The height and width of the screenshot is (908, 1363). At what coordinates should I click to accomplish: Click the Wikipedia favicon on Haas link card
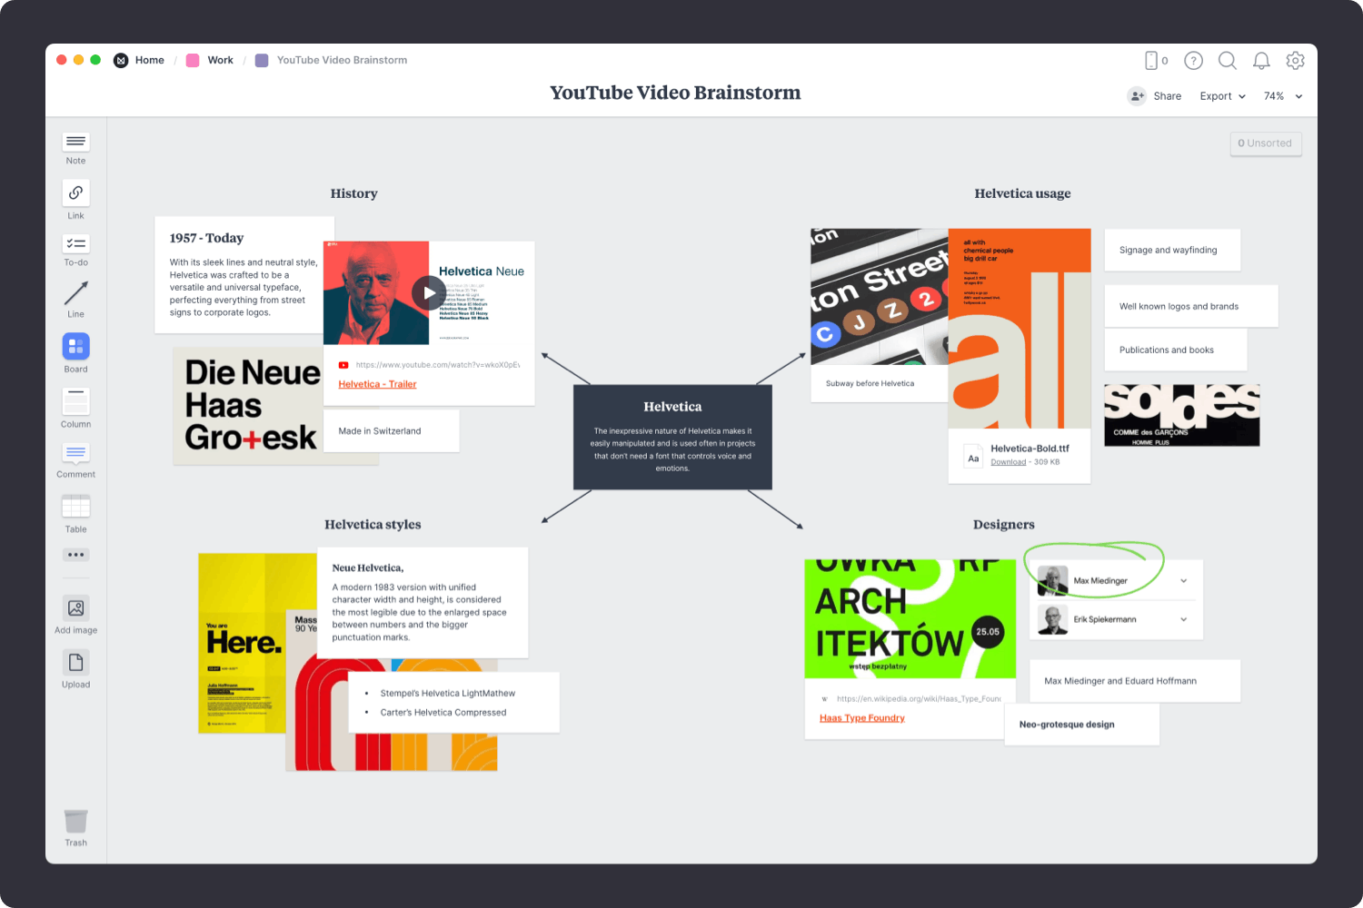pyautogui.click(x=825, y=699)
